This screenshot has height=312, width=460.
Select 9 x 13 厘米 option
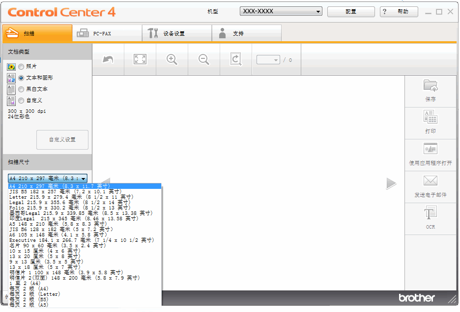click(x=85, y=261)
